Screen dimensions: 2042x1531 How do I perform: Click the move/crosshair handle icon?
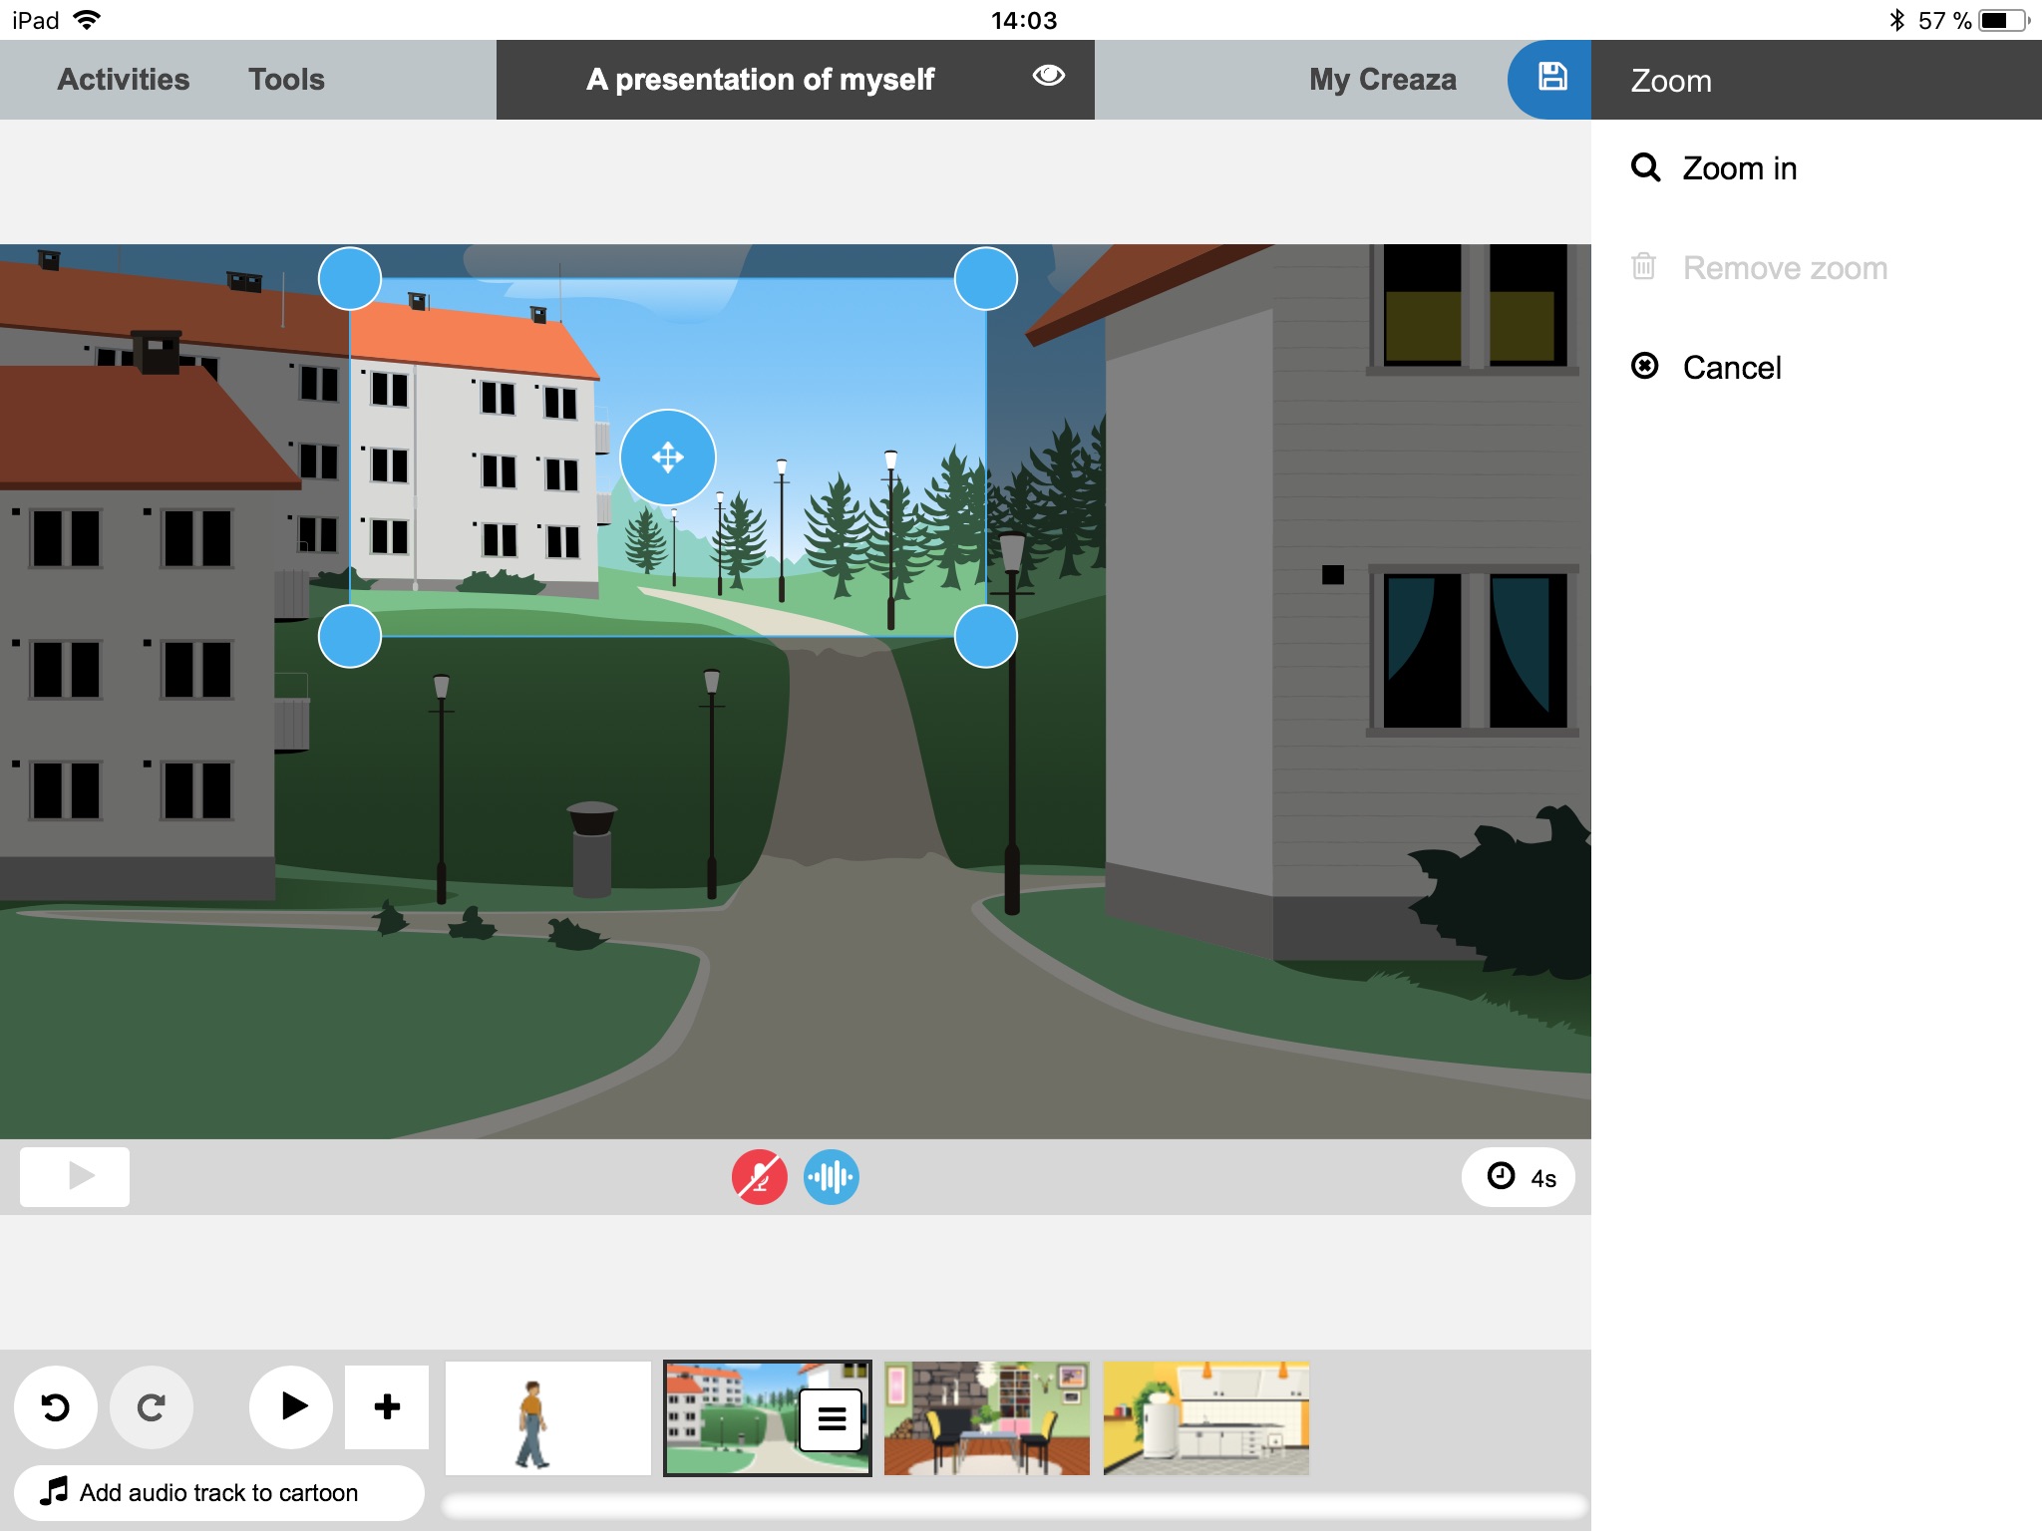tap(669, 457)
